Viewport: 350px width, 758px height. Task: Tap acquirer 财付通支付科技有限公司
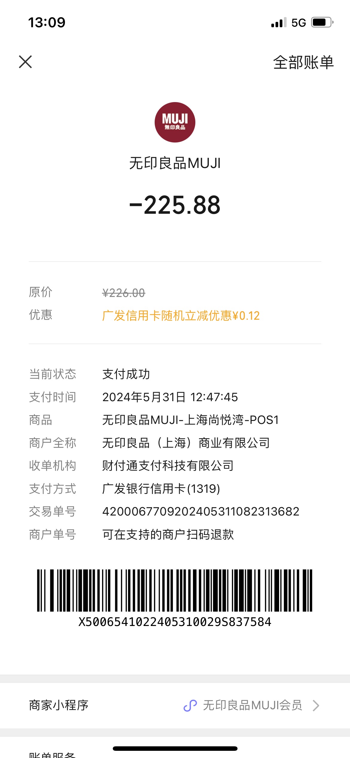coord(168,466)
